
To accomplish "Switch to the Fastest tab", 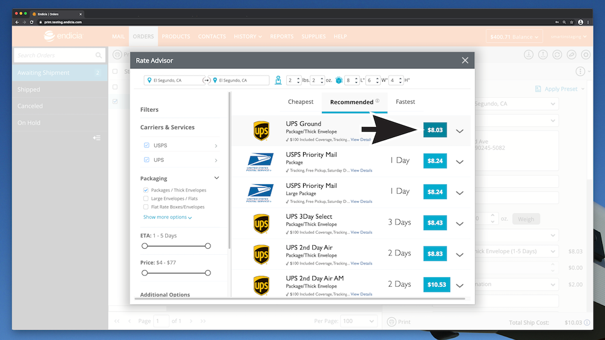I will tap(405, 101).
